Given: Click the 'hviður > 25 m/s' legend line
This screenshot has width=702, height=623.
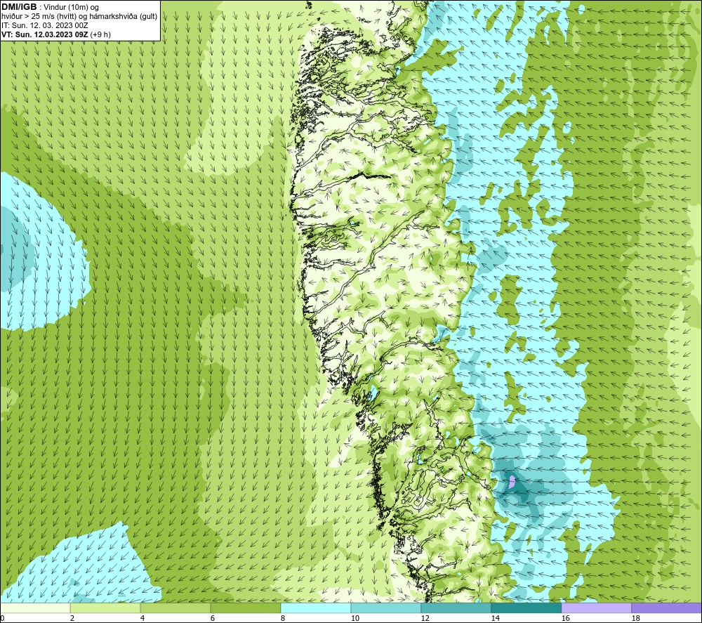Looking at the screenshot, I should pyautogui.click(x=79, y=17).
